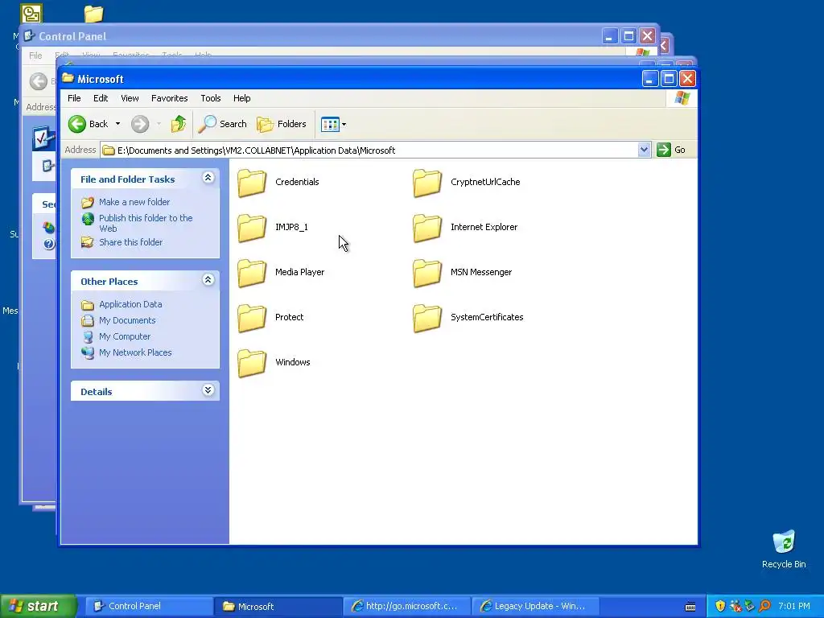Screen dimensions: 824x618
Task: Click the Microsoft taskbar button
Action: pyautogui.click(x=278, y=607)
